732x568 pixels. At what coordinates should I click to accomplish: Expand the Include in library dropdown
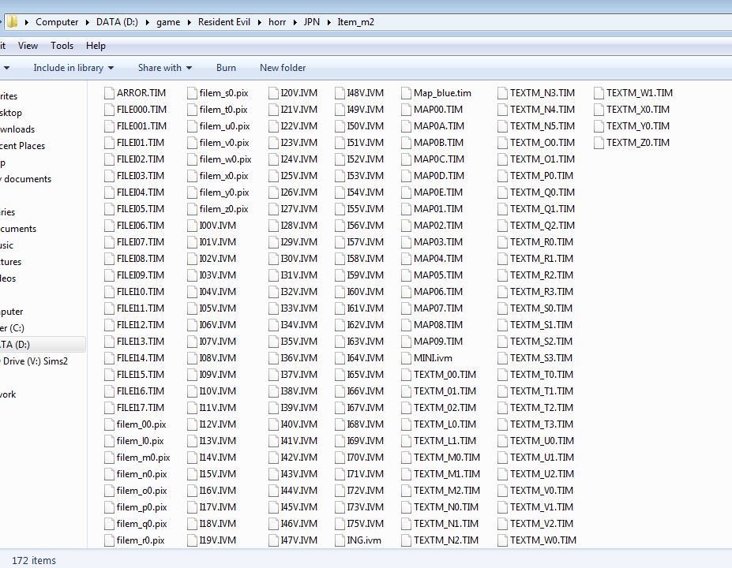pyautogui.click(x=73, y=68)
